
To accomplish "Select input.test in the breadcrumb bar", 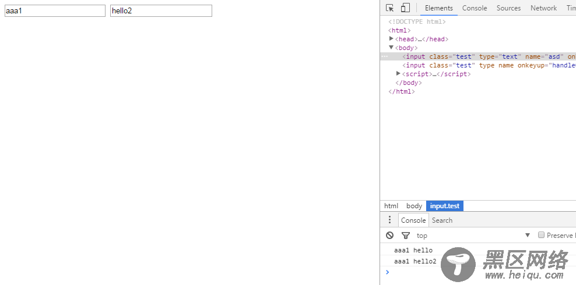I will [x=445, y=206].
